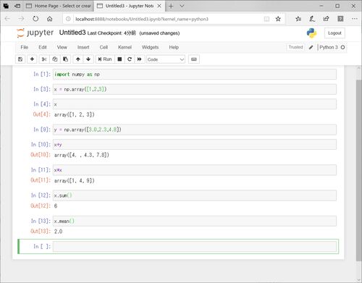Add page to favorites star icon
The width and height of the screenshot is (362, 283).
tap(278, 19)
